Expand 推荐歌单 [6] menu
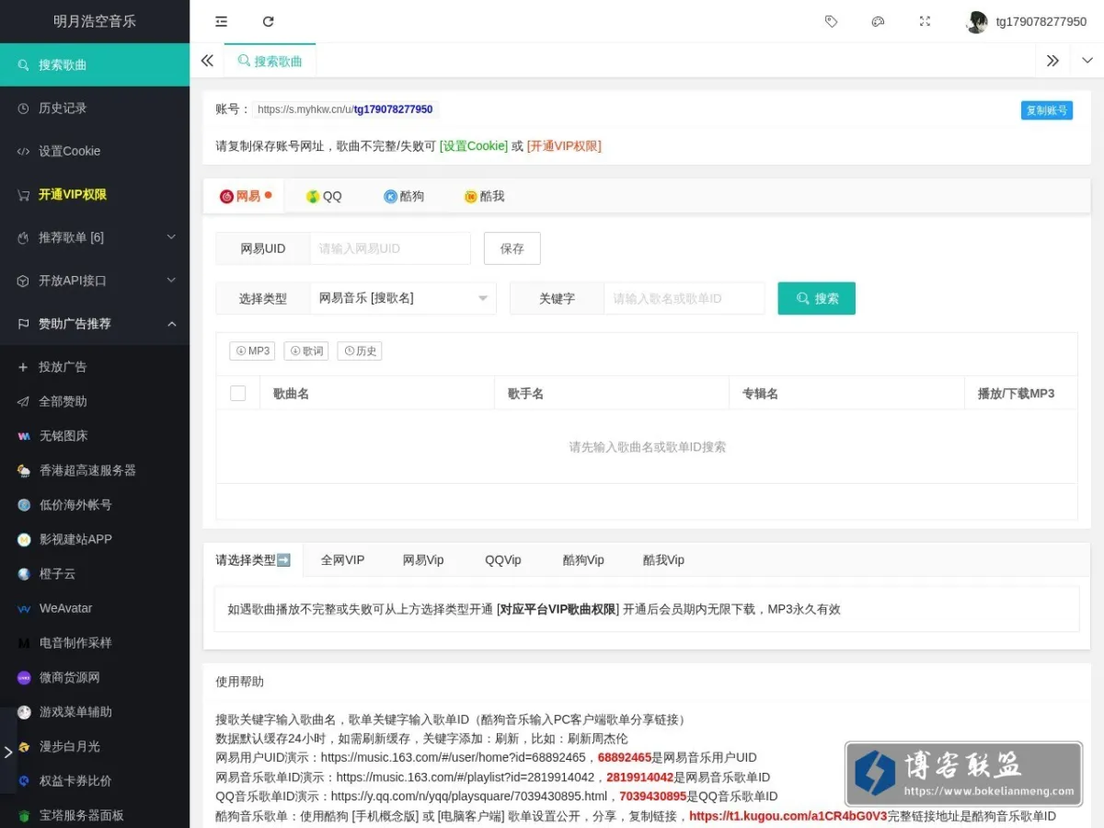The height and width of the screenshot is (828, 1104). pyautogui.click(x=95, y=237)
